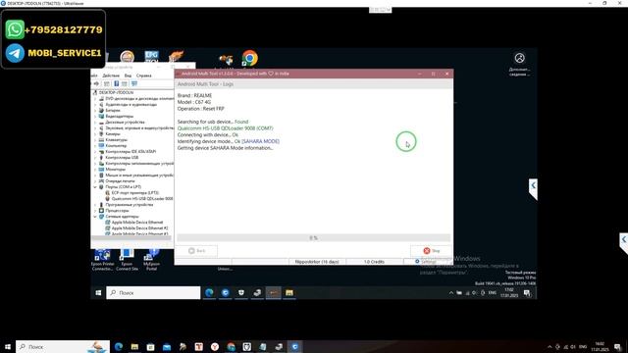Click the local Windows Start button

tap(7, 346)
